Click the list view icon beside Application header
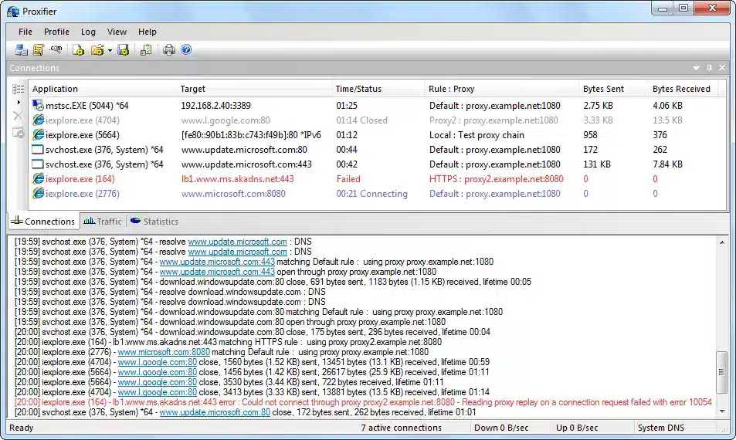Viewport: 736px width, 440px height. (x=18, y=90)
